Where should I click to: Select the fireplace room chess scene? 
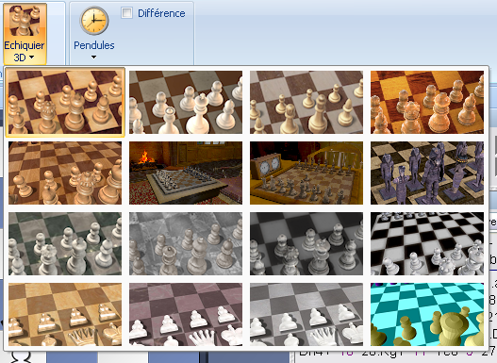point(186,173)
